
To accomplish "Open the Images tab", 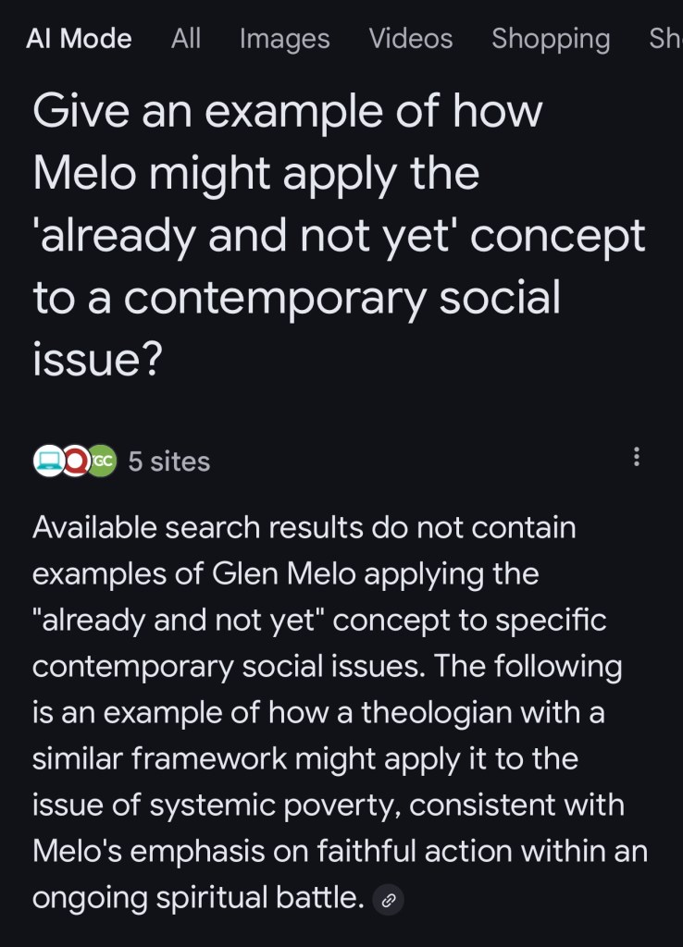I will [284, 39].
